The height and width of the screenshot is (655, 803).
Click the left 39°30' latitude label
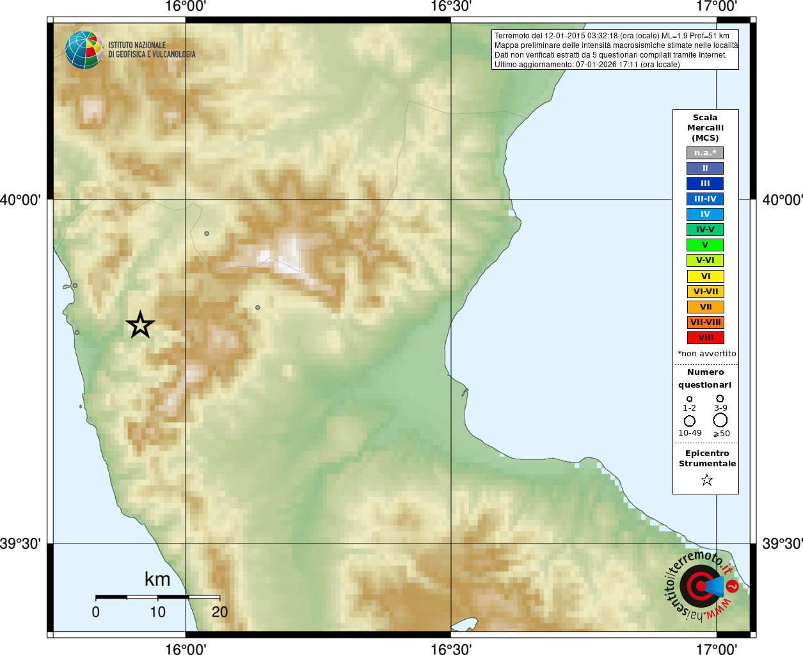20,544
